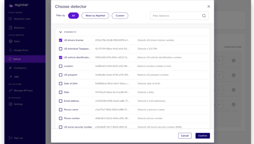Click the Settings gear icon

point(11,104)
